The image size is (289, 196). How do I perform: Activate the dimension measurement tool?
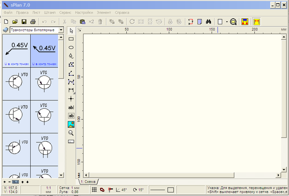point(71,90)
